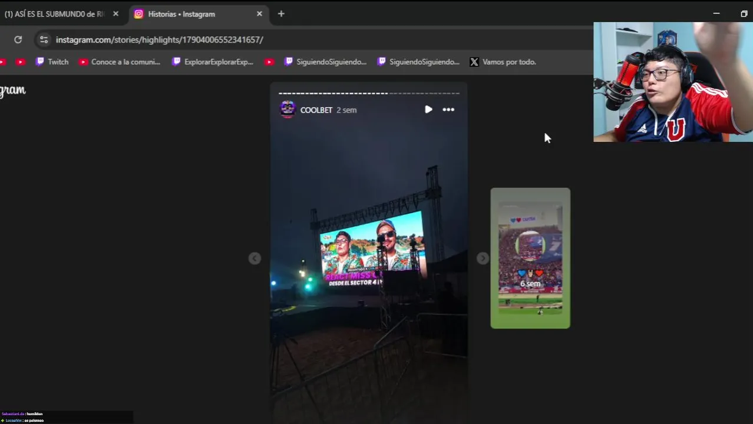Open the COOLBET username link
Screen dimensions: 753x424
(x=316, y=110)
